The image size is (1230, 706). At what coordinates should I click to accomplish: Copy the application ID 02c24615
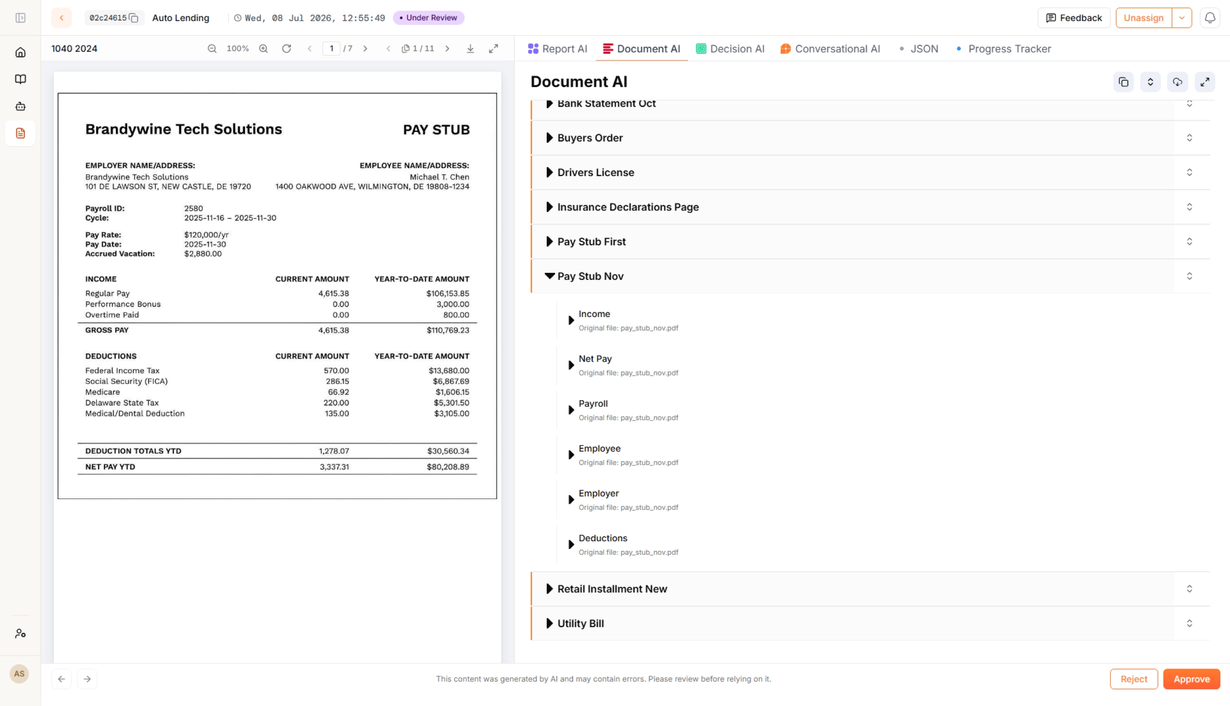(x=134, y=18)
